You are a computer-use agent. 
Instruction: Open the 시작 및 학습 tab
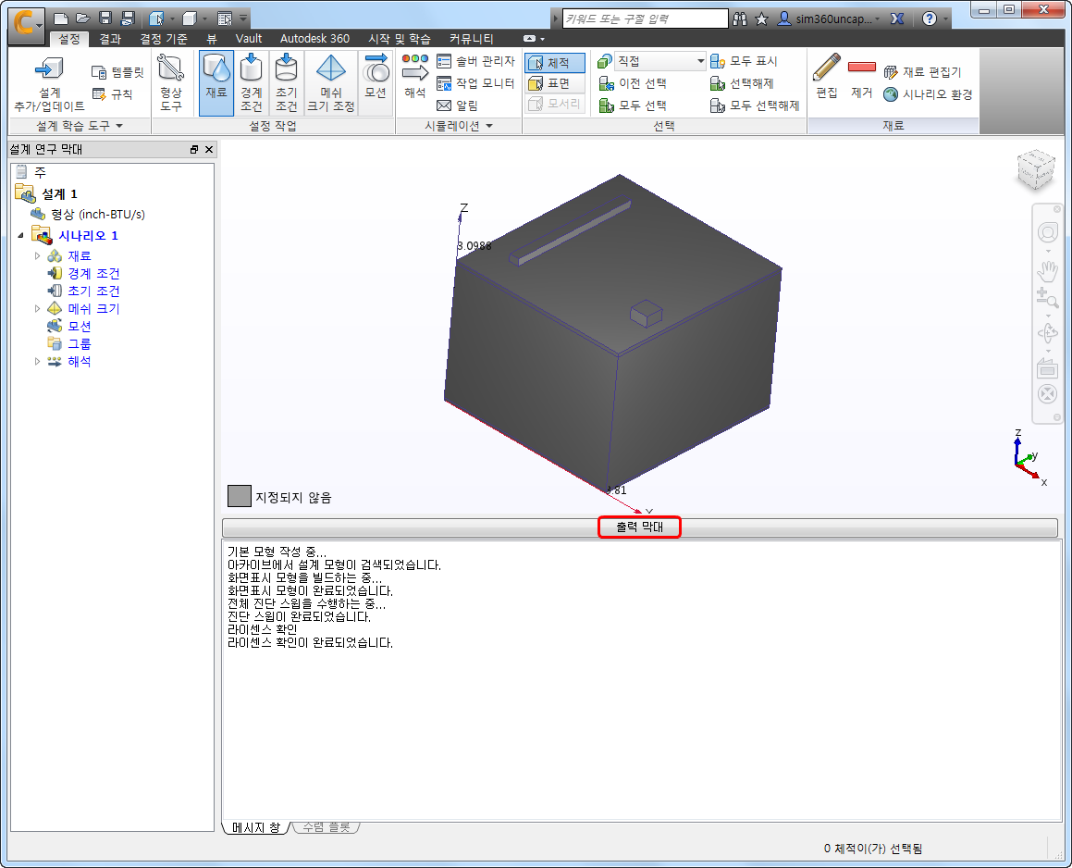[x=400, y=39]
